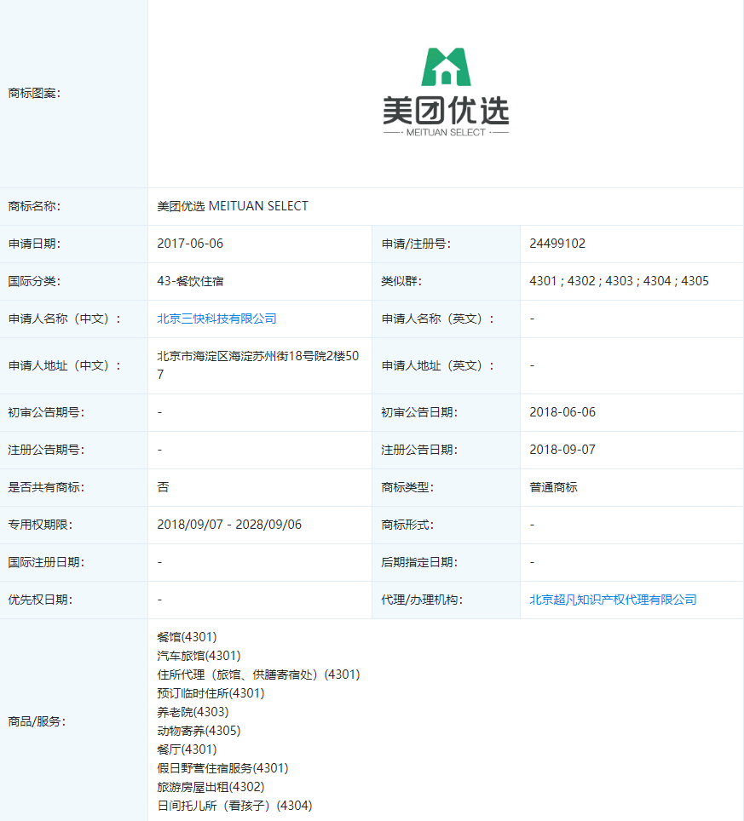The image size is (744, 821).
Task: Click the 初审公告期号 label
Action: [x=46, y=412]
